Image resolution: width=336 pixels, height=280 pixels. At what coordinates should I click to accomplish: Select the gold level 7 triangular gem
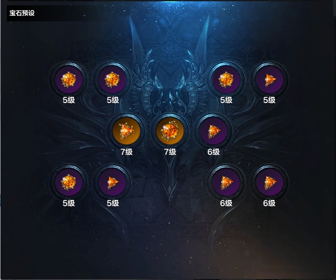point(127,131)
